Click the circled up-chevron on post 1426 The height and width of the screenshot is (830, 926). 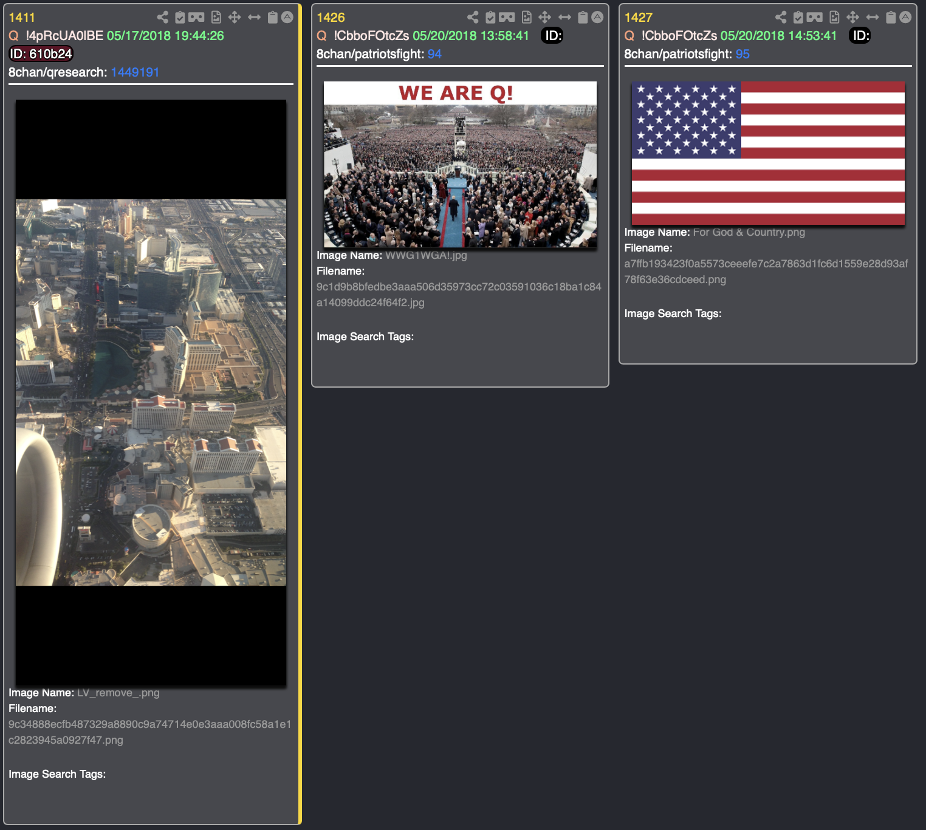pyautogui.click(x=598, y=18)
